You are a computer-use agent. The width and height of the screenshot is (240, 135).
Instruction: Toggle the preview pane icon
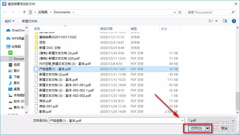coord(225,21)
